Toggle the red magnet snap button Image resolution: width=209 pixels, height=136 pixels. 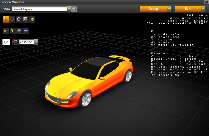[x=15, y=42]
